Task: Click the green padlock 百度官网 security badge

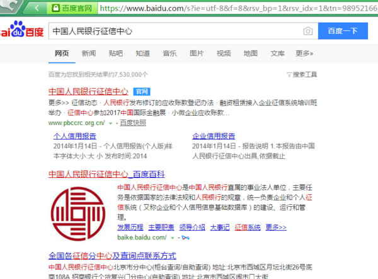Action: coord(72,8)
